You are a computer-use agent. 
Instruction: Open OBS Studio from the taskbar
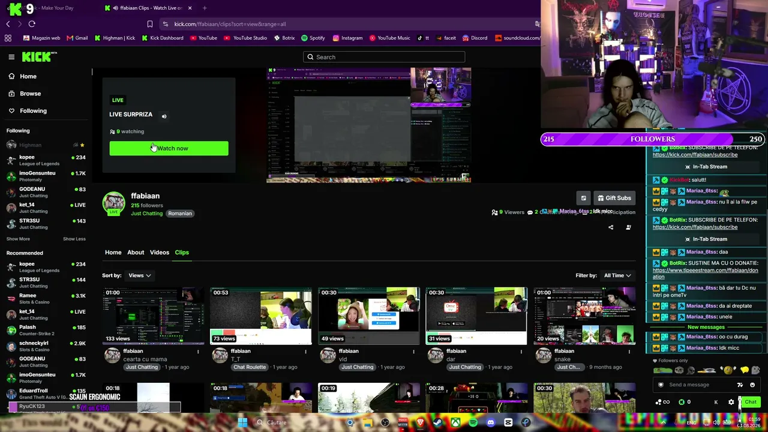pos(385,422)
